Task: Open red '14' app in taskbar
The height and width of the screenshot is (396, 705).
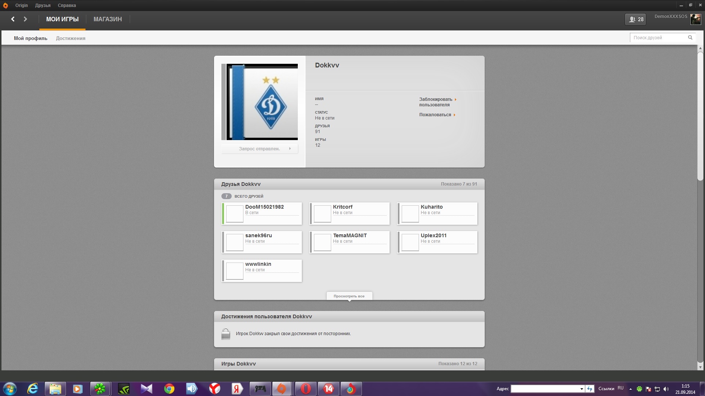Action: click(328, 389)
